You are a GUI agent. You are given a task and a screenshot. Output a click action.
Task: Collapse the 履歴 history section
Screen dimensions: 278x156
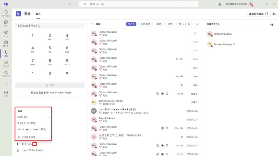coord(93,24)
